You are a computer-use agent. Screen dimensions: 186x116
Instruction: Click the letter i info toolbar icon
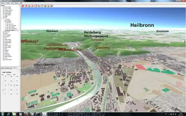(48, 6)
